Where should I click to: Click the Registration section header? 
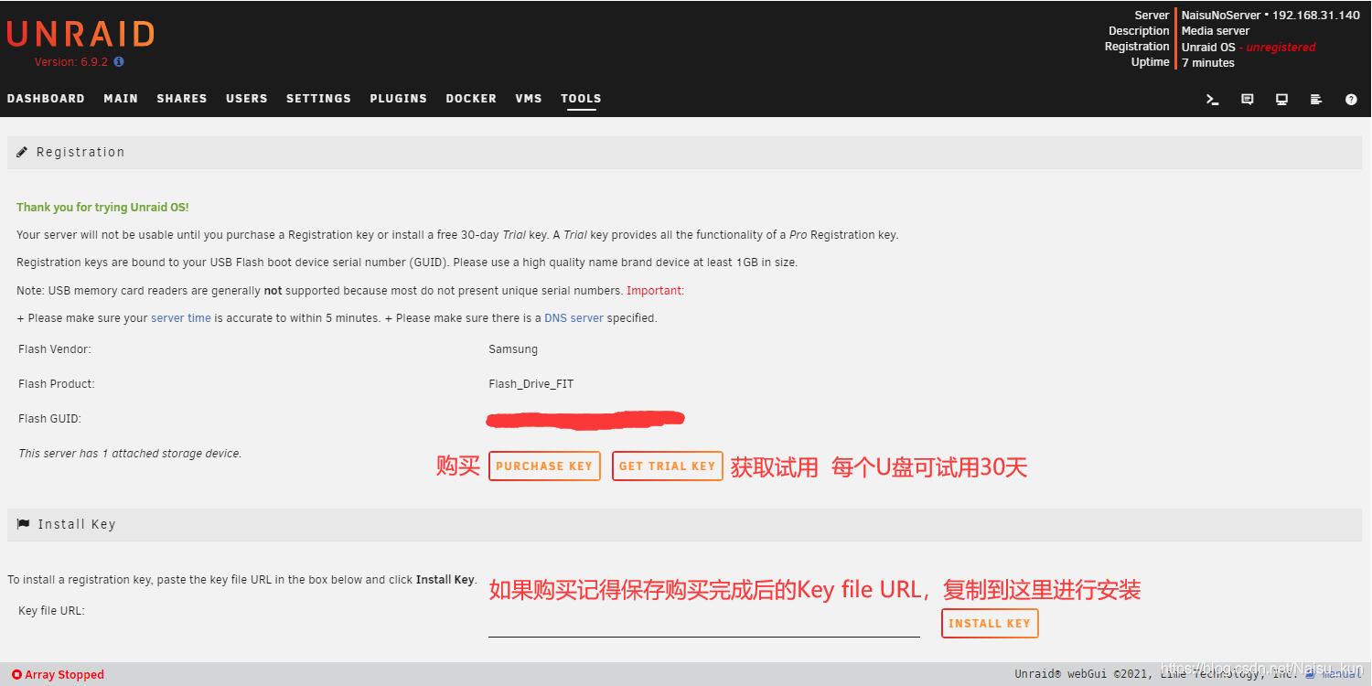pos(685,152)
